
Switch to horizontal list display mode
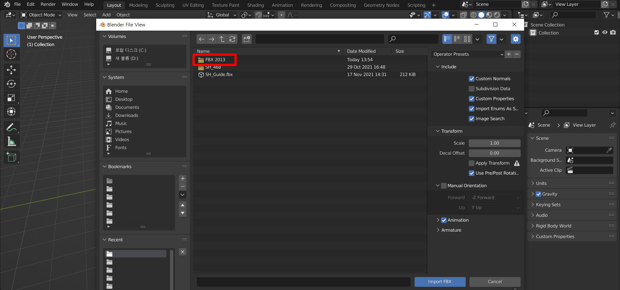coord(457,39)
